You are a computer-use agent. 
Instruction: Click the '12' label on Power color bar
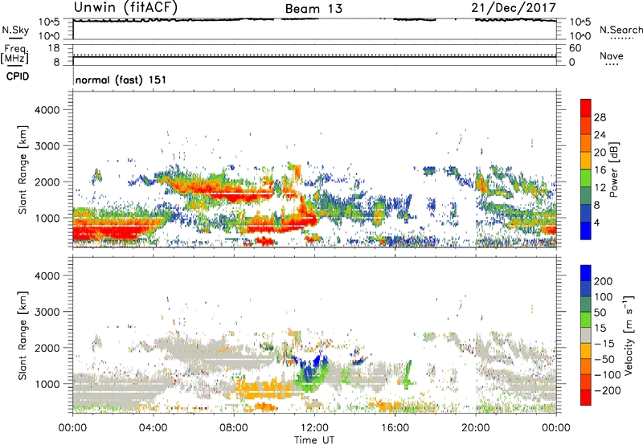[x=600, y=188]
